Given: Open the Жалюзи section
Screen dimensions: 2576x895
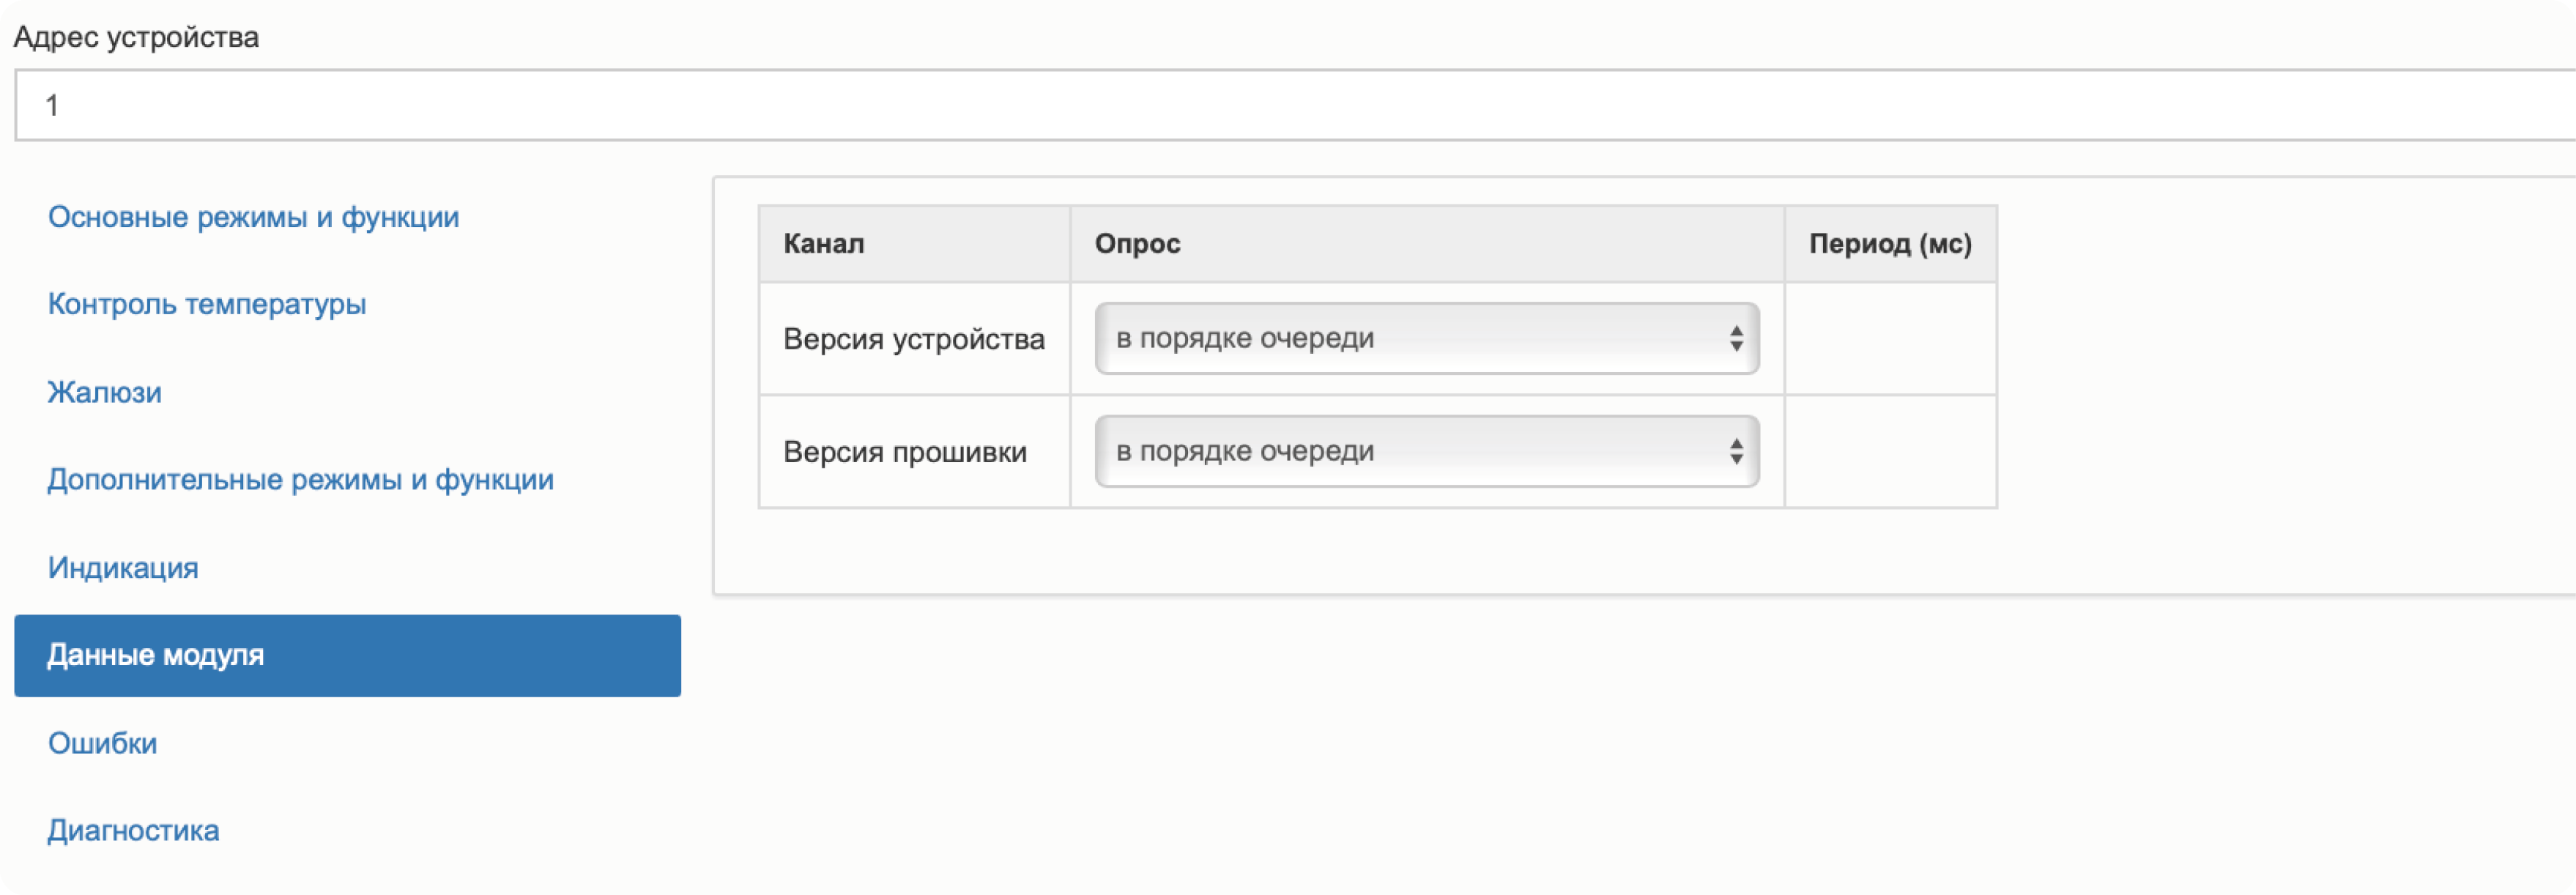Looking at the screenshot, I should click(105, 392).
